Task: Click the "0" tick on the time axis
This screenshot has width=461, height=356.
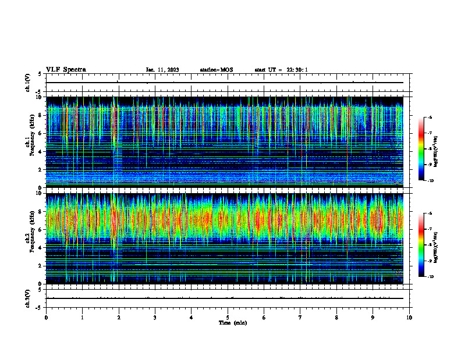Action: coord(46,318)
